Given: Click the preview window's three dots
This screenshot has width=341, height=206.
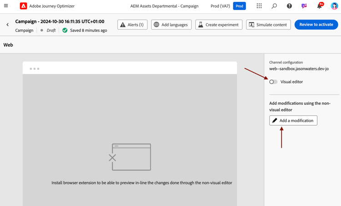Looking at the screenshot, I should tap(35, 69).
